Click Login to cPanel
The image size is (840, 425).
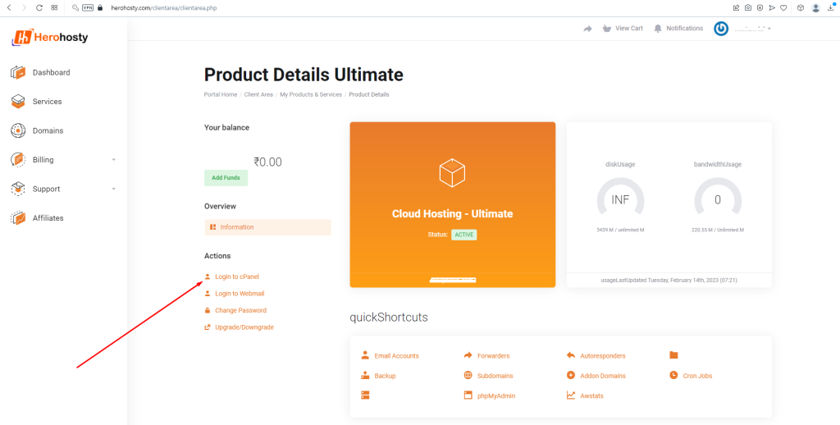236,276
